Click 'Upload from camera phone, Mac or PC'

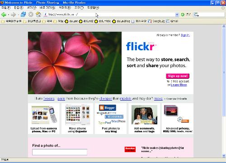click(x=44, y=130)
